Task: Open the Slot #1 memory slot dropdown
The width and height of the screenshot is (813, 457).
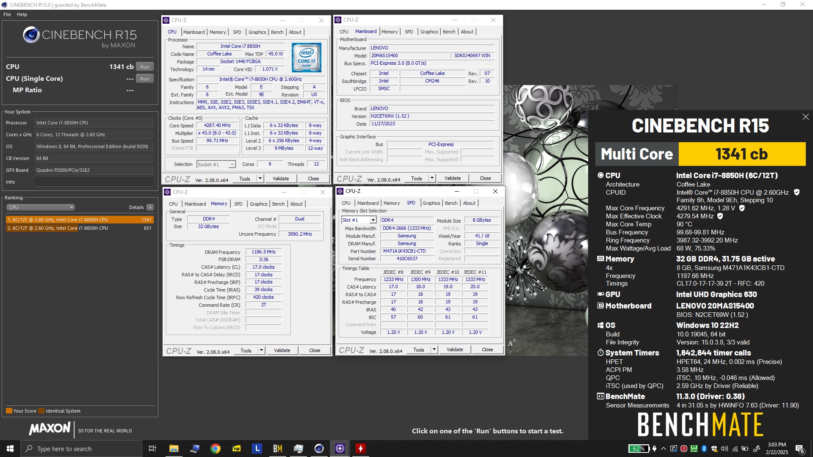Action: (x=359, y=220)
